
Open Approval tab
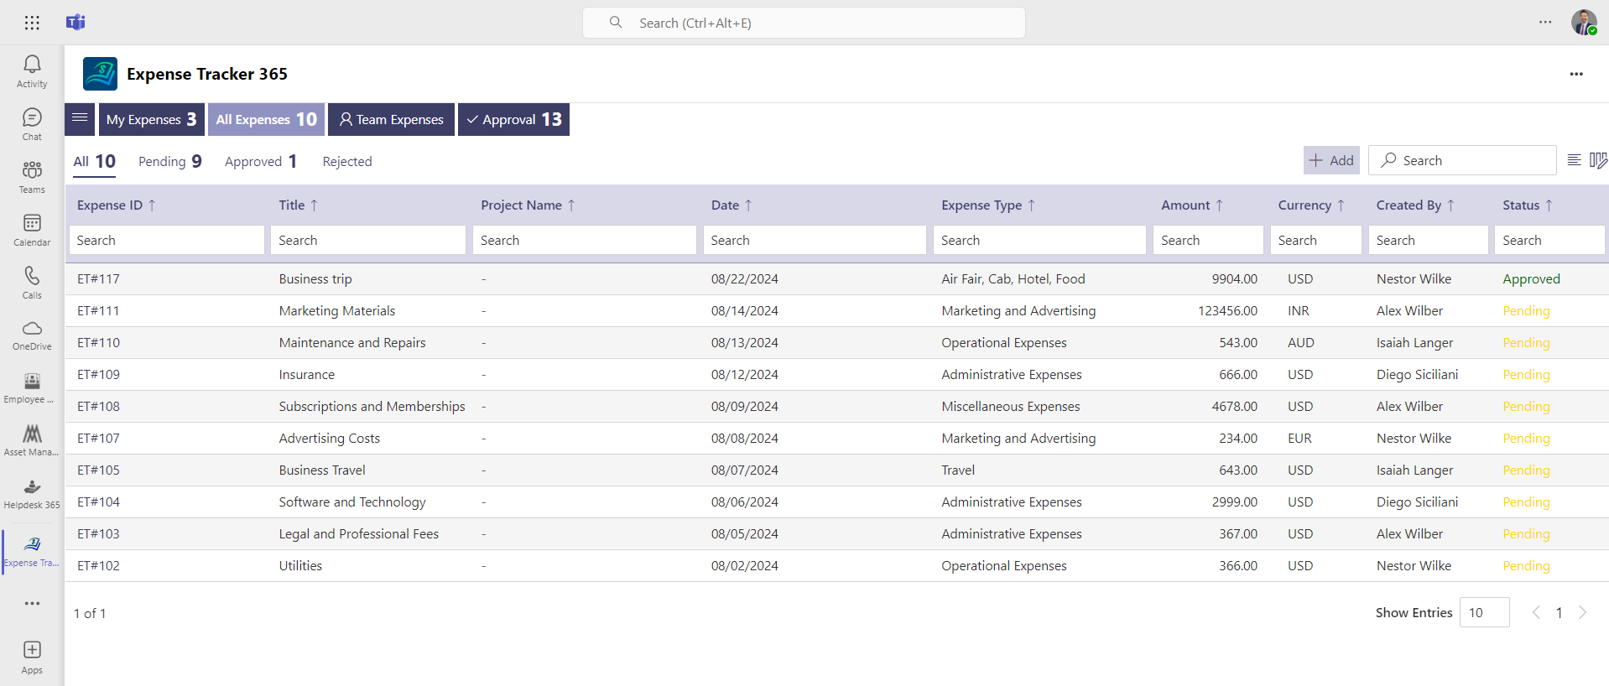[x=513, y=119]
